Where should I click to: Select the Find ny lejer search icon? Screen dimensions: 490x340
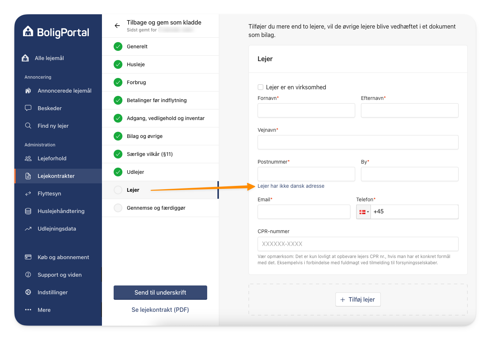click(x=28, y=126)
